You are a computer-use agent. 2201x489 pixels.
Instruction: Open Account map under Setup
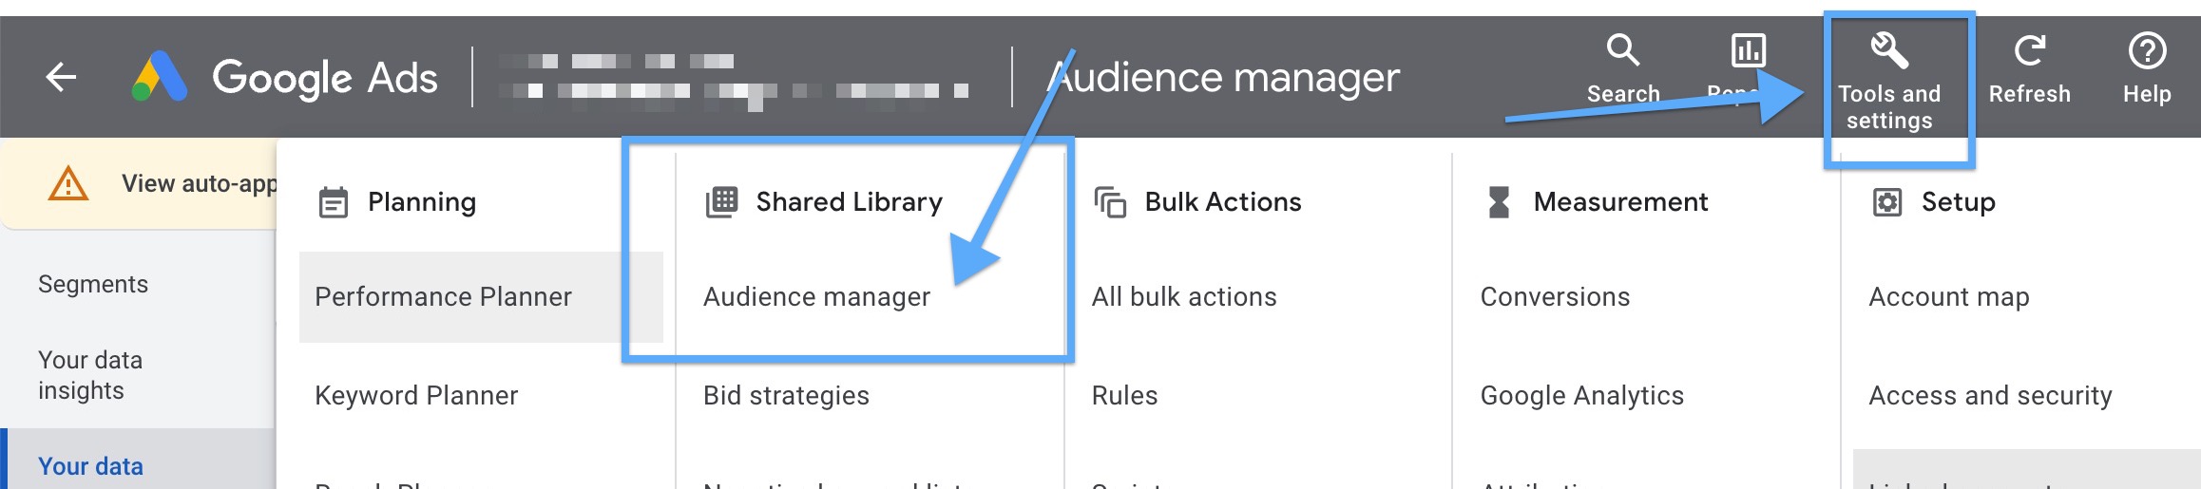(1949, 297)
